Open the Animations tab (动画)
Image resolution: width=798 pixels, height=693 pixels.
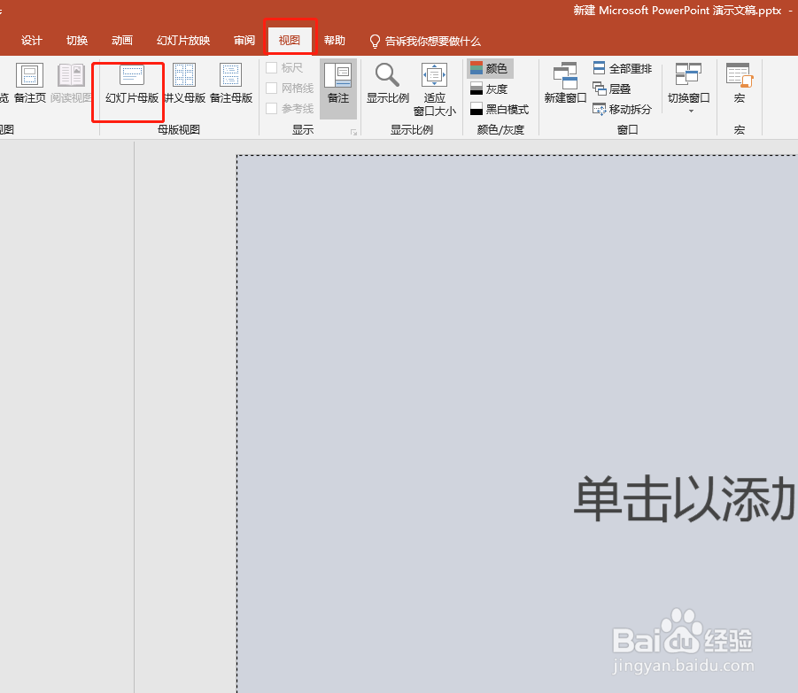click(121, 40)
